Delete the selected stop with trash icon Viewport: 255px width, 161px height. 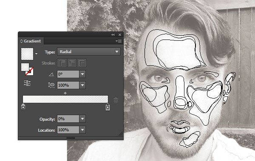116,100
